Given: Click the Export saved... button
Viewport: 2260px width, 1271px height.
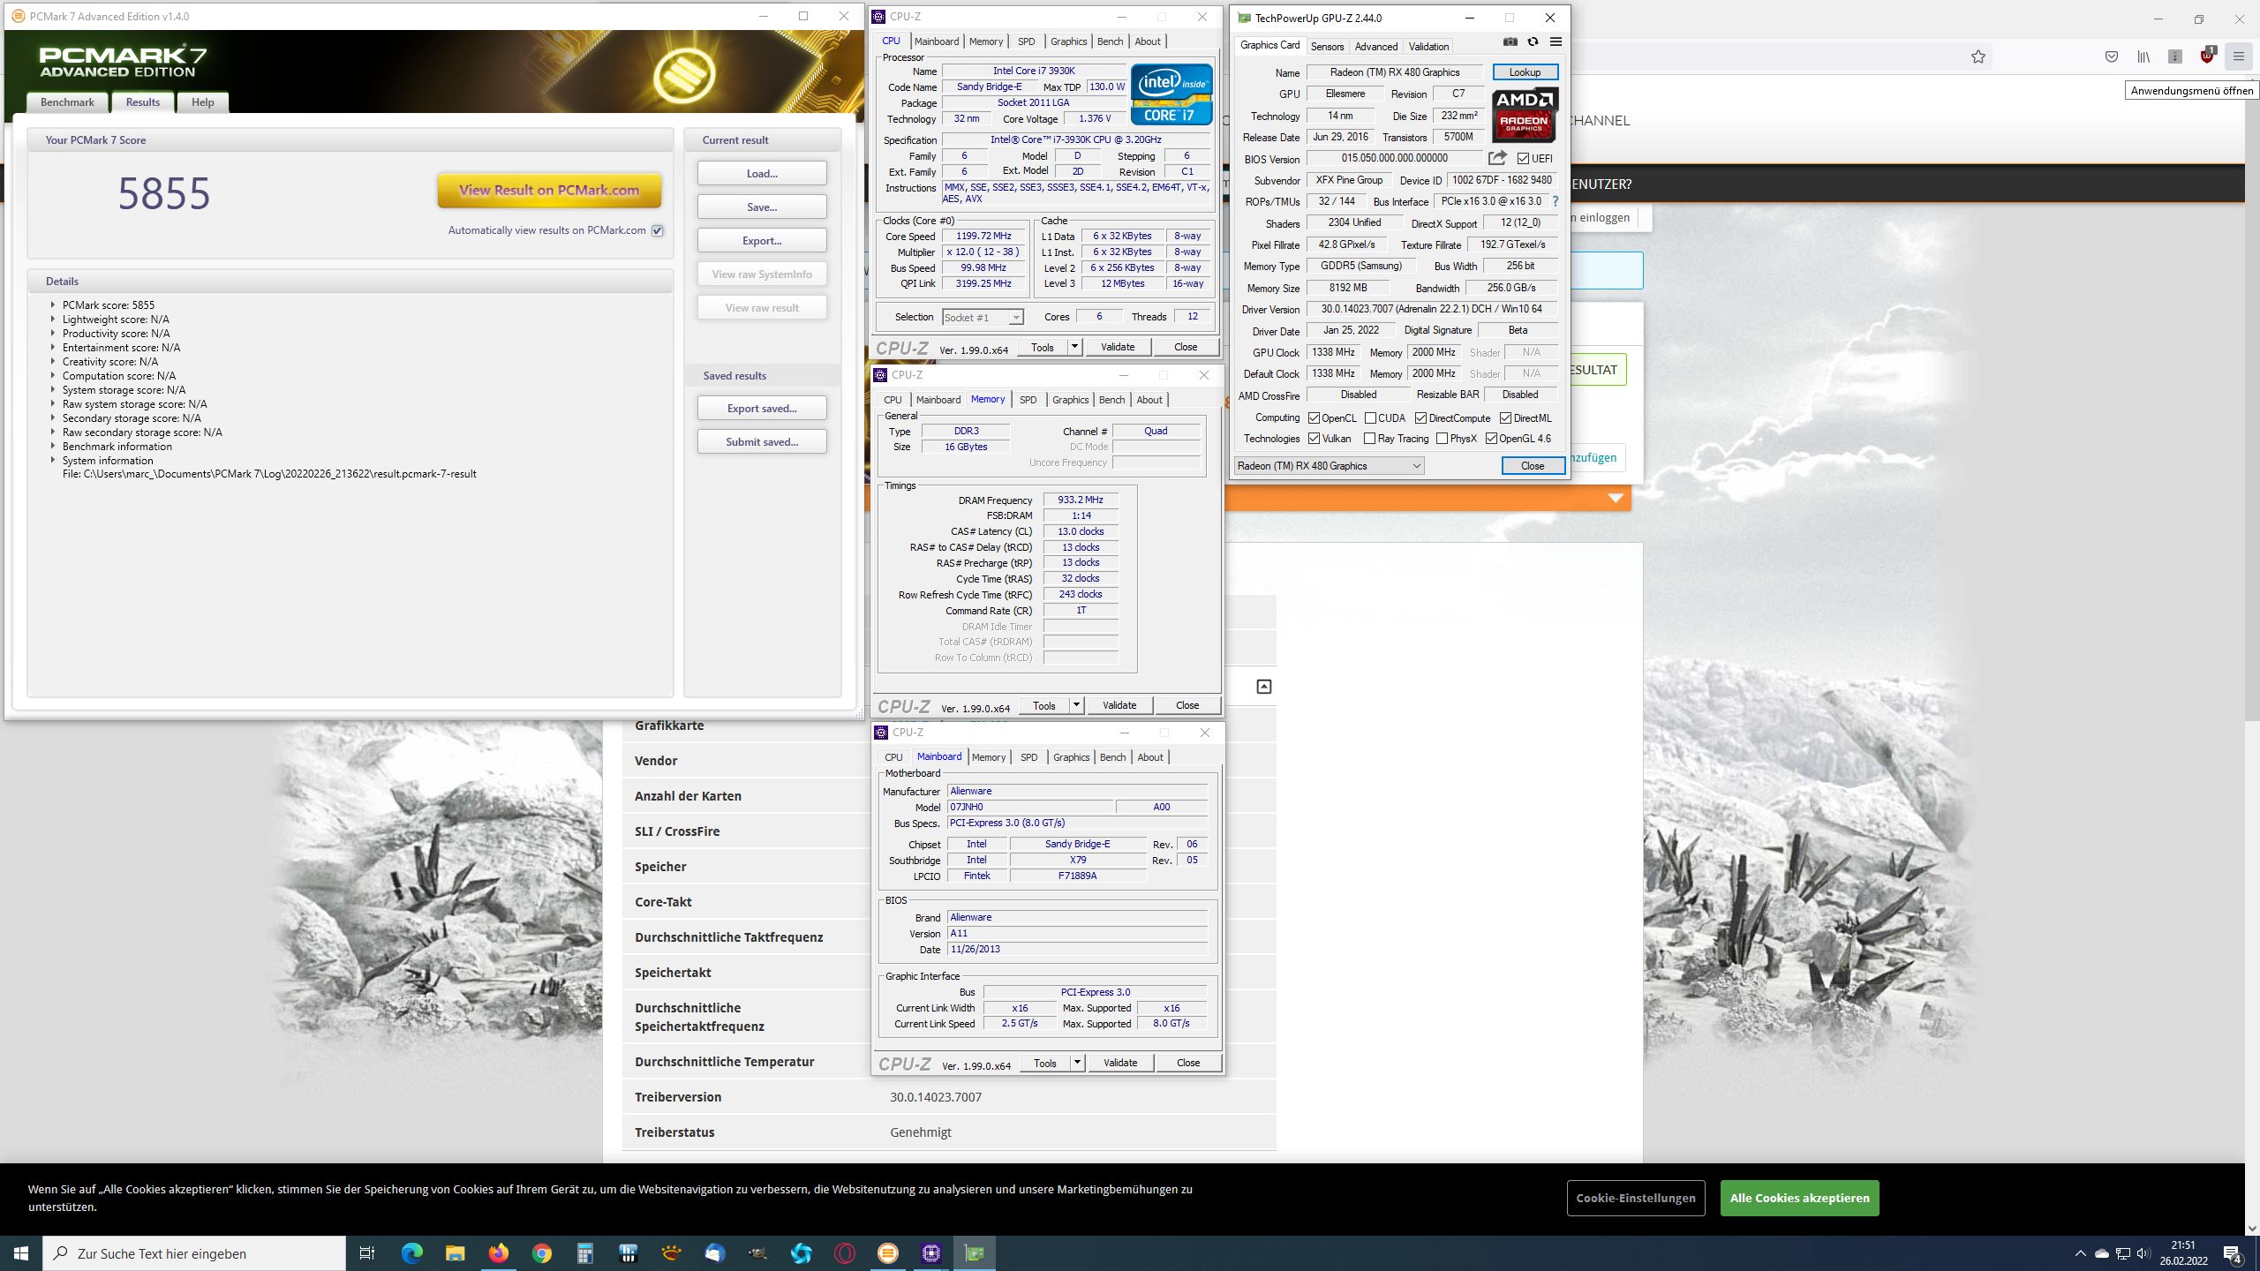Looking at the screenshot, I should tap(762, 408).
